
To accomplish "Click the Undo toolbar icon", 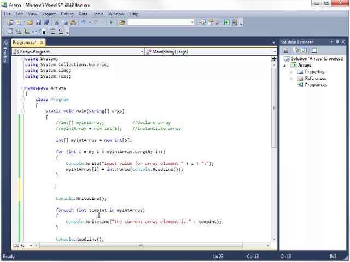I will coord(83,22).
